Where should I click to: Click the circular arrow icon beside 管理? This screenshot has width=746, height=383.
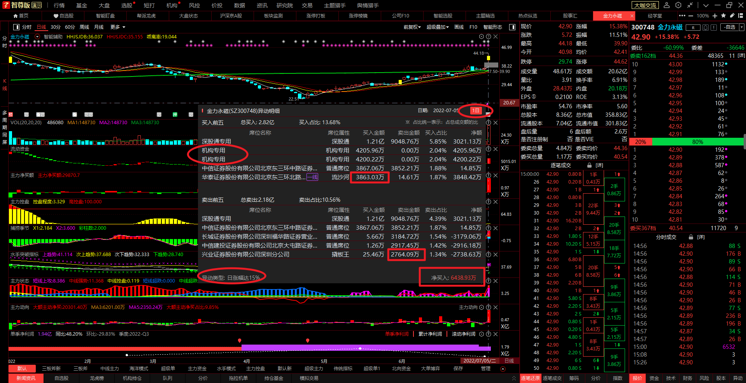[503, 369]
